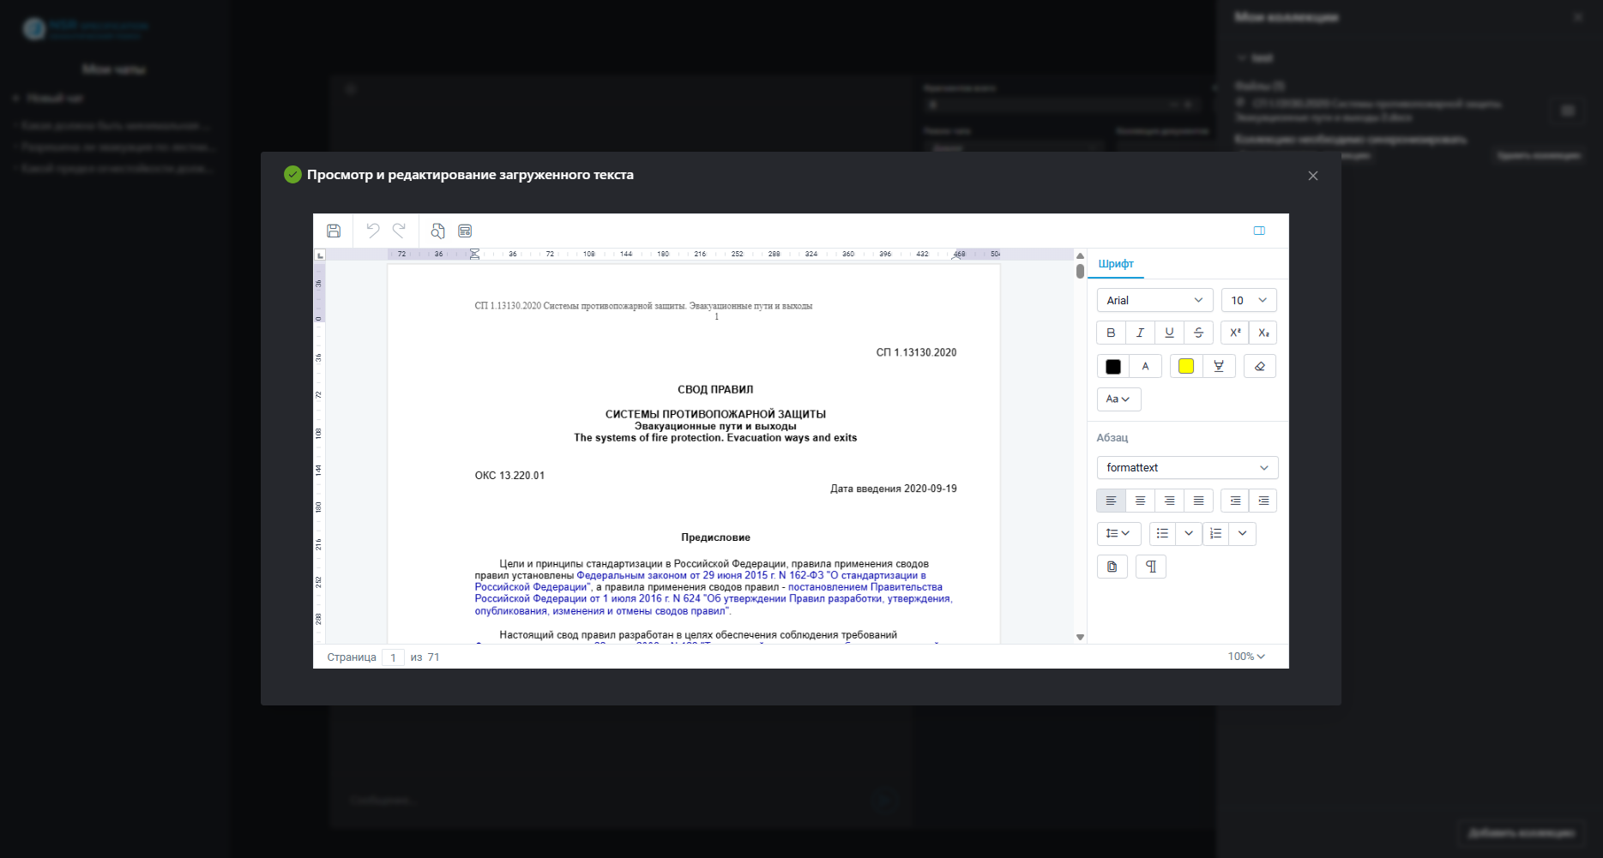Select the Шрифт tab
The width and height of the screenshot is (1603, 858).
tap(1116, 264)
